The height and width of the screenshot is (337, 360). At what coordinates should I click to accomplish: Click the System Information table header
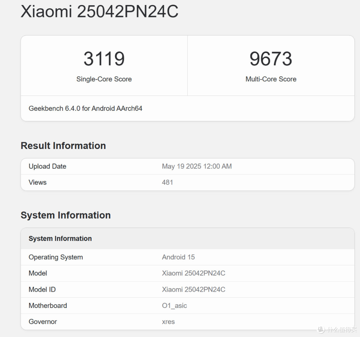[x=60, y=239]
